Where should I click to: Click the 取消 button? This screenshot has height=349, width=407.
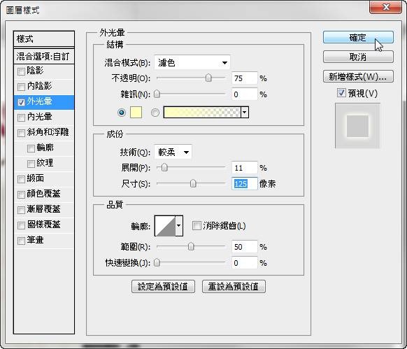click(358, 57)
